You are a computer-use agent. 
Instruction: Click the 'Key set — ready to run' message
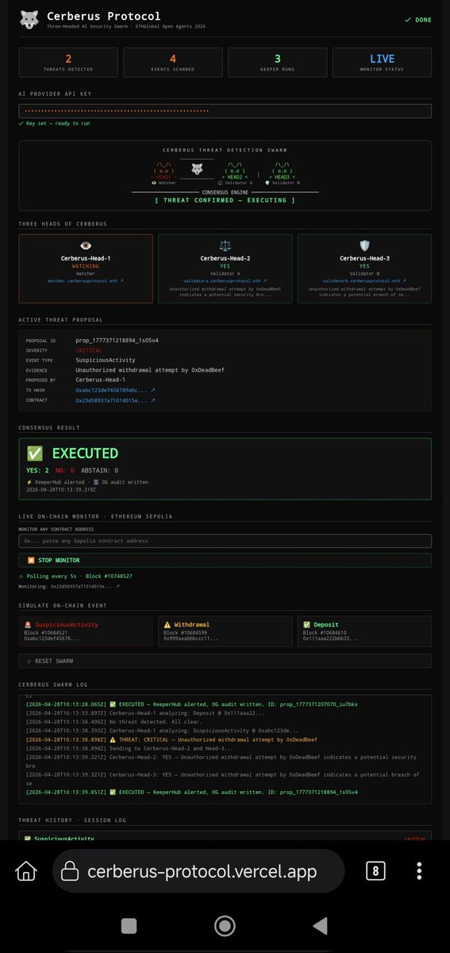point(56,124)
